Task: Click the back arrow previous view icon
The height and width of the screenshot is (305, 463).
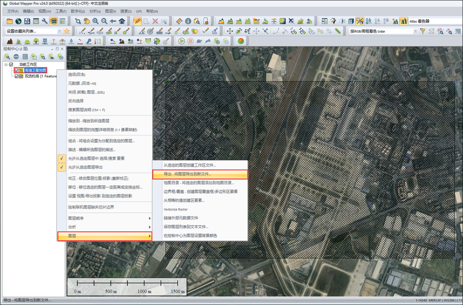Action: [x=113, y=21]
